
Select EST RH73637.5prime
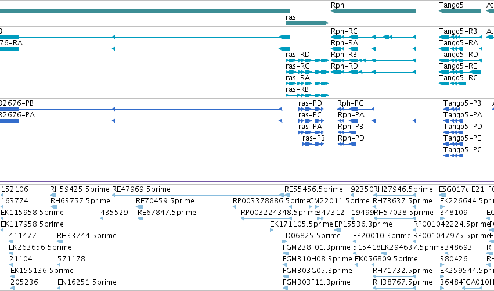(x=403, y=201)
